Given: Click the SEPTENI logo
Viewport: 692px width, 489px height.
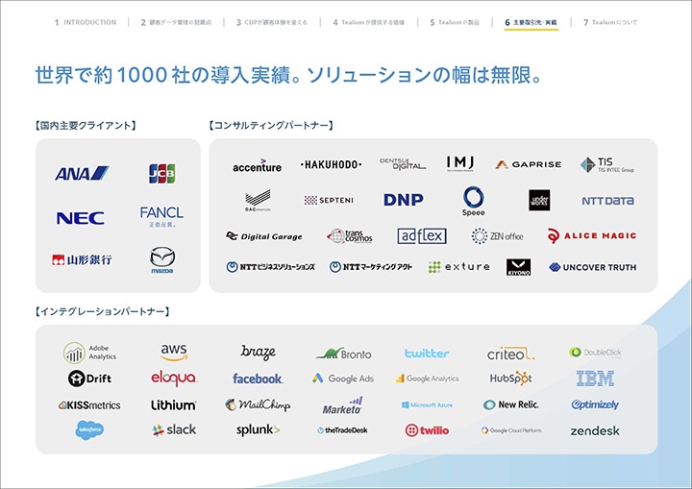Looking at the screenshot, I should pyautogui.click(x=329, y=201).
